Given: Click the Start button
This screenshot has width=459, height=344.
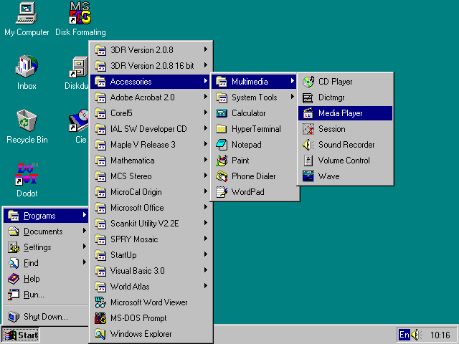Looking at the screenshot, I should 21,335.
